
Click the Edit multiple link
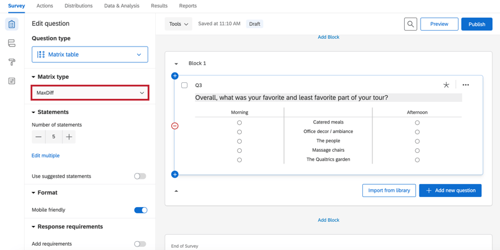(x=45, y=156)
